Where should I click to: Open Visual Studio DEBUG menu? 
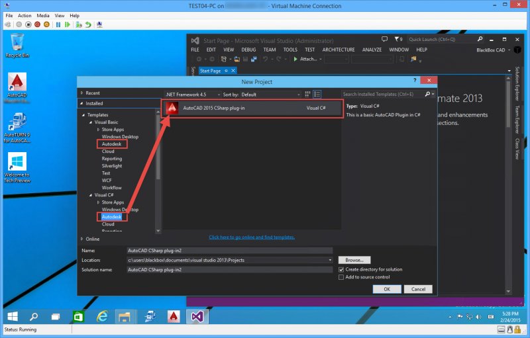coord(248,50)
